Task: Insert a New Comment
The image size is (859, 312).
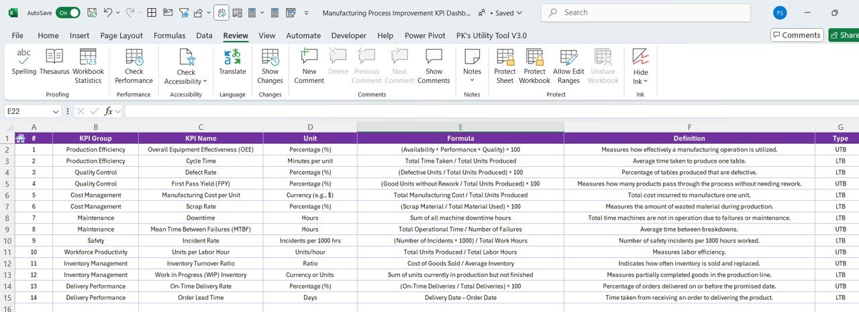Action: click(309, 66)
